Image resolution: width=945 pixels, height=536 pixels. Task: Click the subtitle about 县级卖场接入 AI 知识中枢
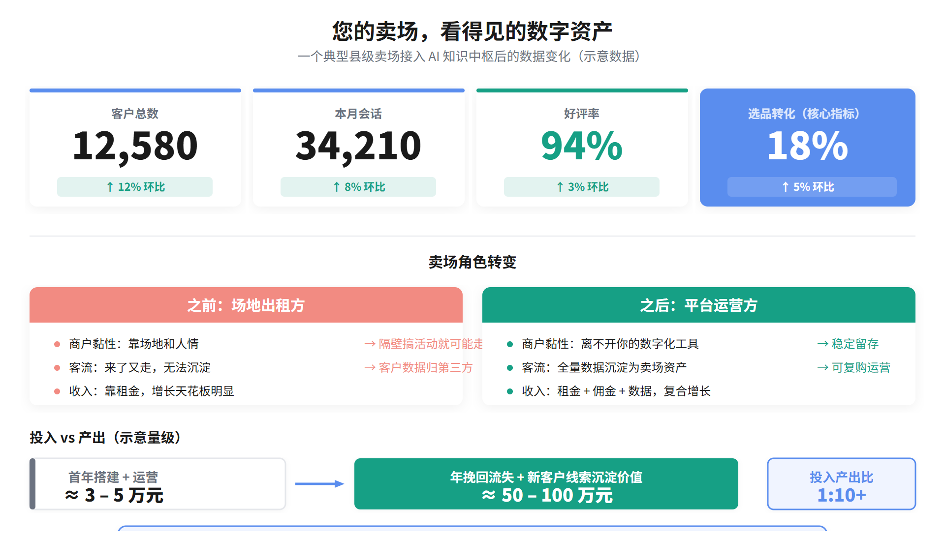coord(472,57)
